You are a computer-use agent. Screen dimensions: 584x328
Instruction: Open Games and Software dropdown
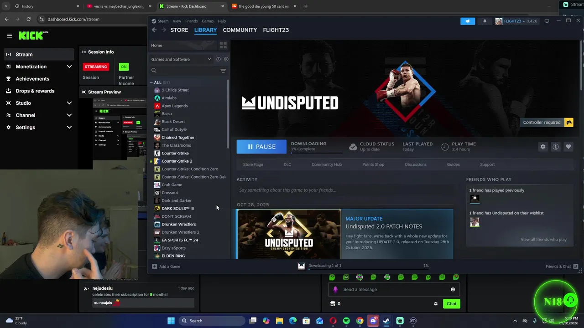[x=181, y=59]
